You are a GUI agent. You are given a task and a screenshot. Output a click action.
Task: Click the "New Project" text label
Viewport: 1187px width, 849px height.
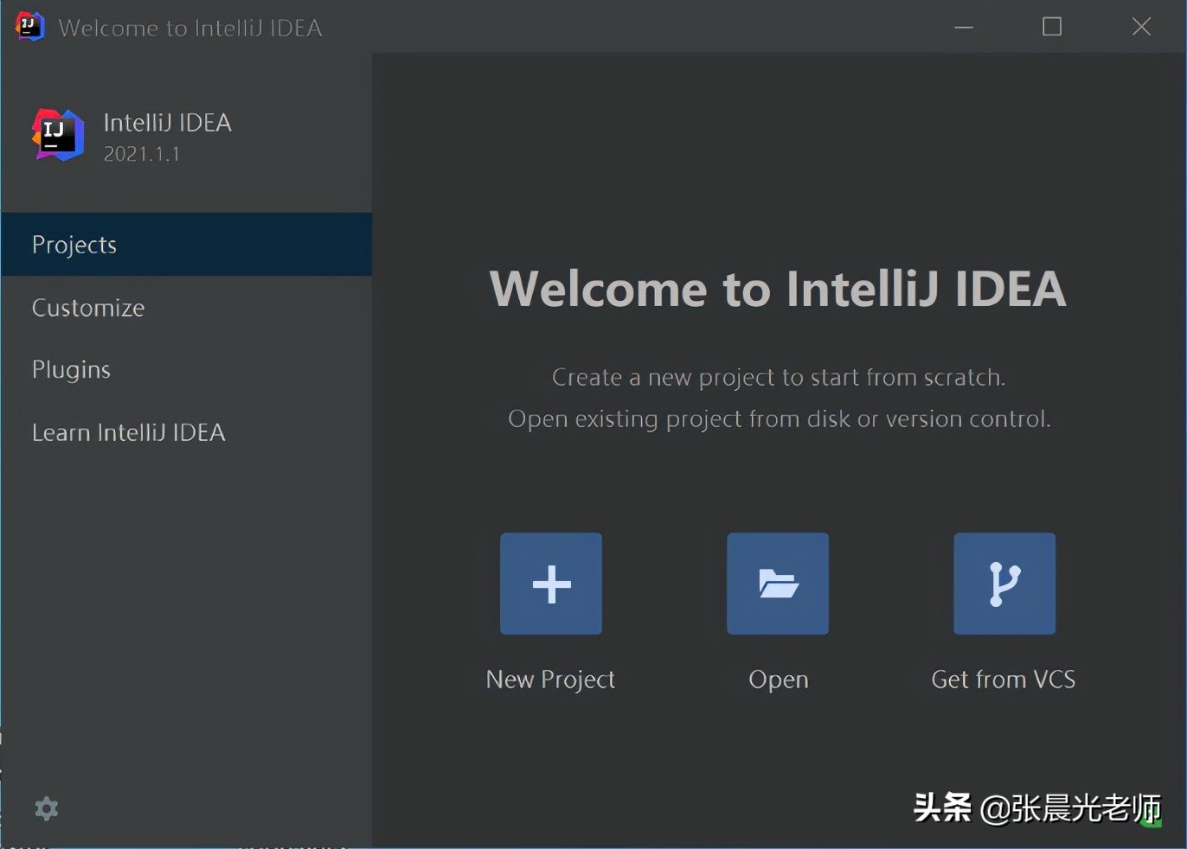coord(550,680)
